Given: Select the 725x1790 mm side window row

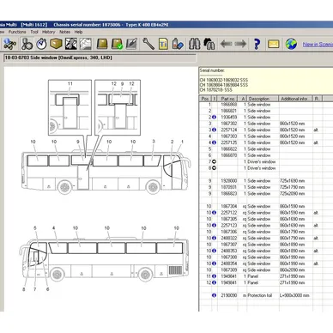Looking at the screenshot, I should coord(266,187).
